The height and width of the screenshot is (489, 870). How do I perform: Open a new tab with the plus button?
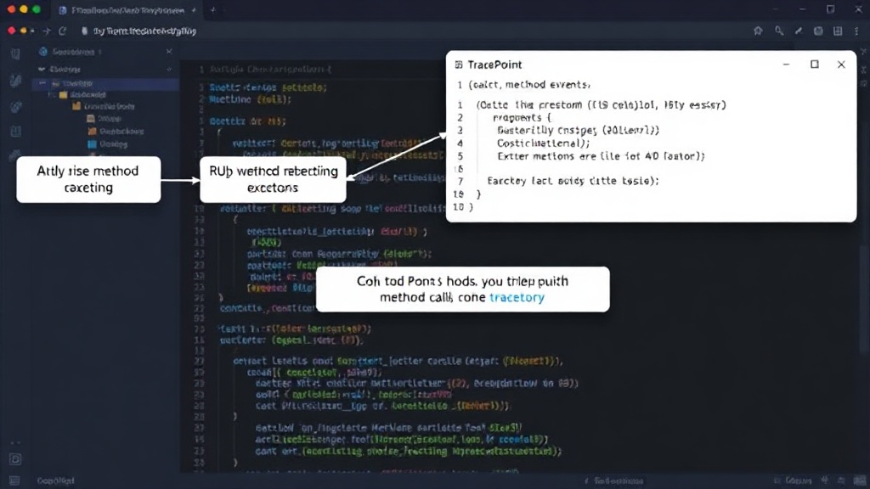(x=213, y=10)
